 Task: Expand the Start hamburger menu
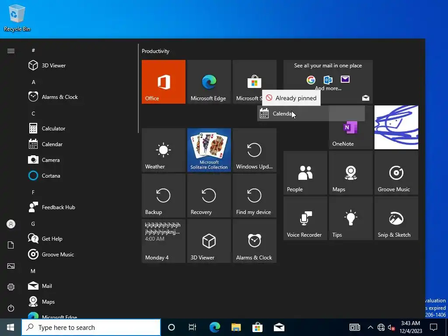click(x=11, y=51)
